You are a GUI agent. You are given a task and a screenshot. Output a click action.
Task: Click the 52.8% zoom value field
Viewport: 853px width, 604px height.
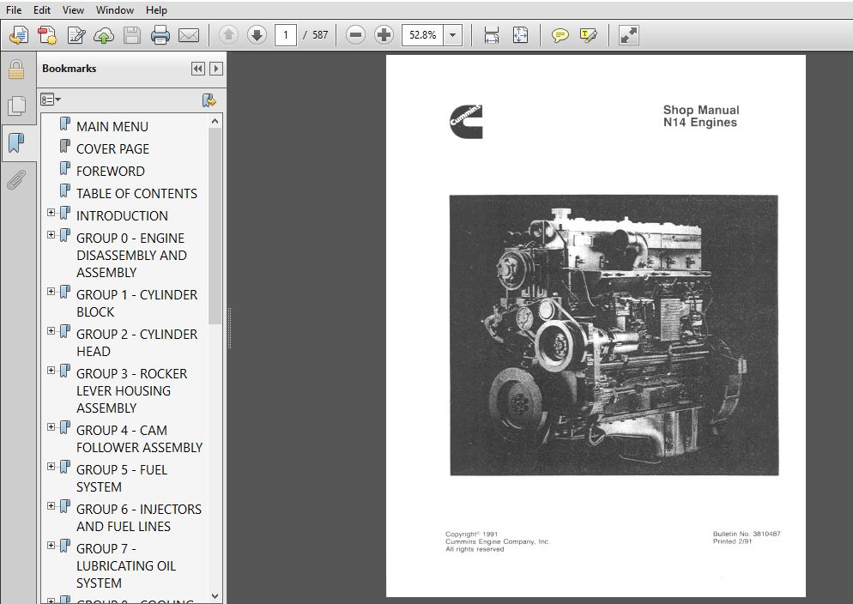tap(423, 35)
